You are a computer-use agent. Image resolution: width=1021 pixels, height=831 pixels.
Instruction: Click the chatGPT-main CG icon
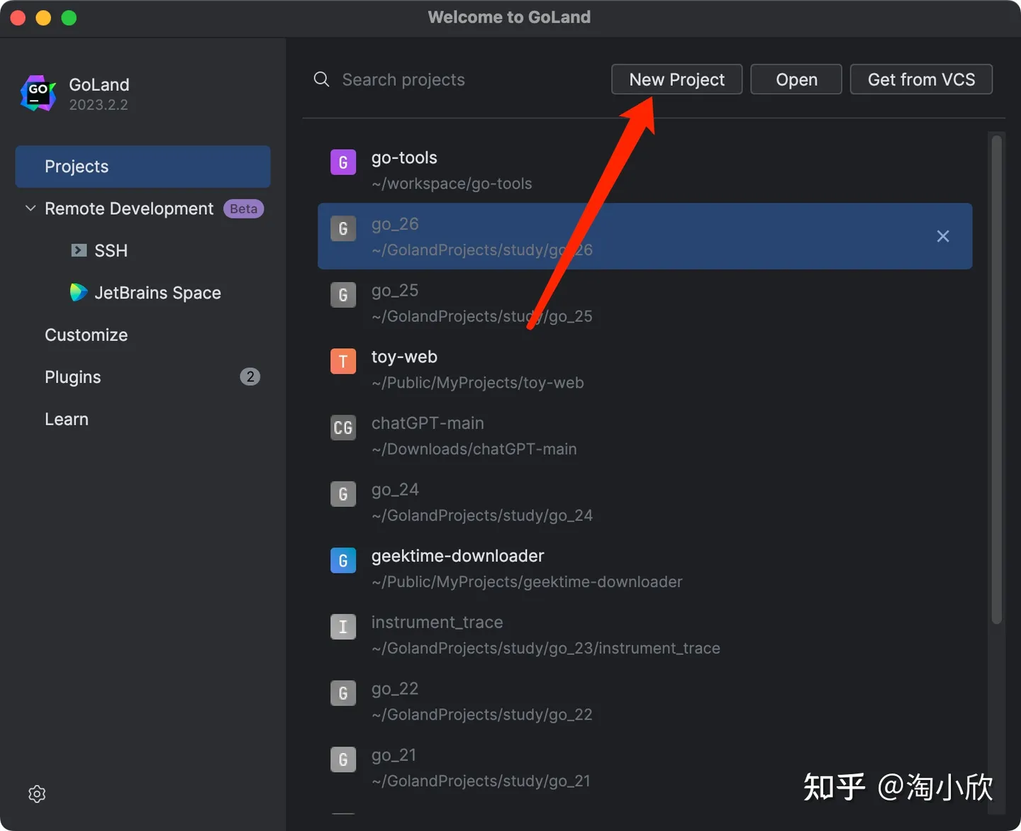click(x=343, y=428)
